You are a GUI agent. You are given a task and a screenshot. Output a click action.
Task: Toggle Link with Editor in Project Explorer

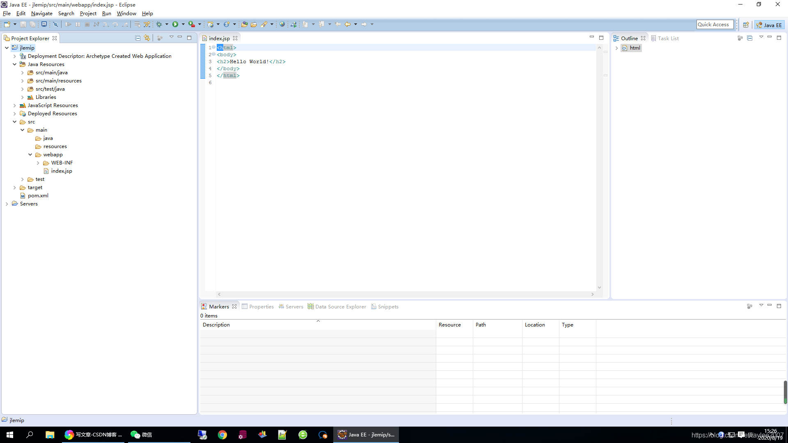click(x=147, y=38)
